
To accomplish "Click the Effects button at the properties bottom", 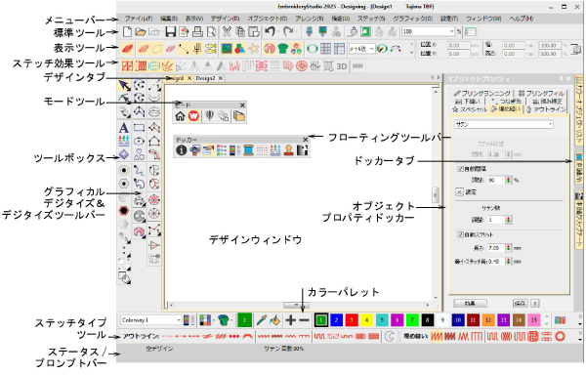I will [x=470, y=304].
